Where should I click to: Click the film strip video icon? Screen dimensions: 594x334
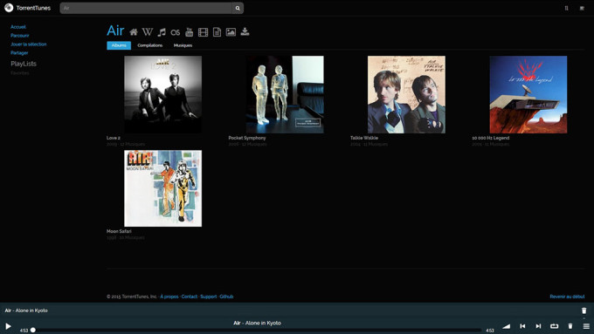coord(203,32)
